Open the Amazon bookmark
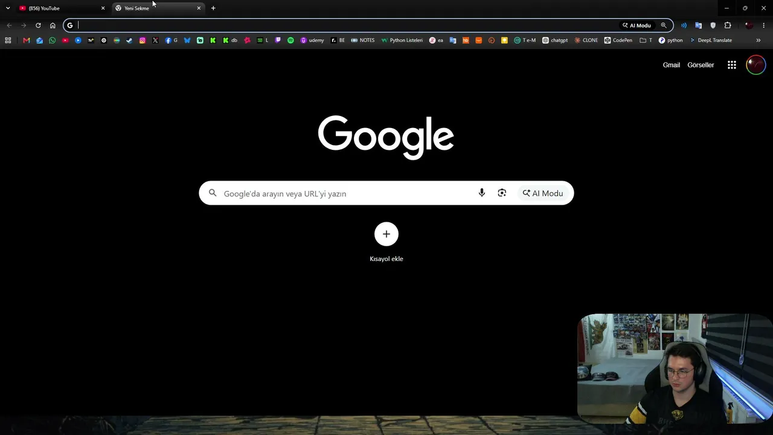Viewport: 773px width, 435px height. [x=478, y=40]
